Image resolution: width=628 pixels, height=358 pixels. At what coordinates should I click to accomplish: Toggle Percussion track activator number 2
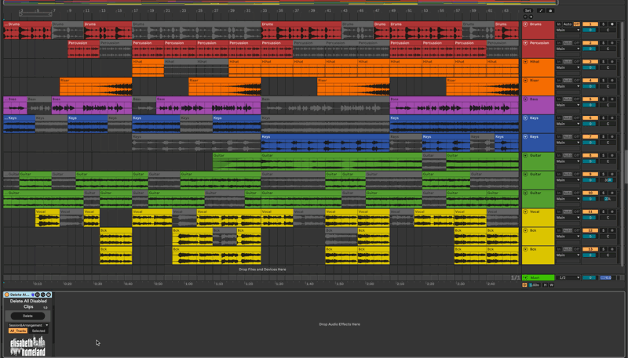[590, 43]
